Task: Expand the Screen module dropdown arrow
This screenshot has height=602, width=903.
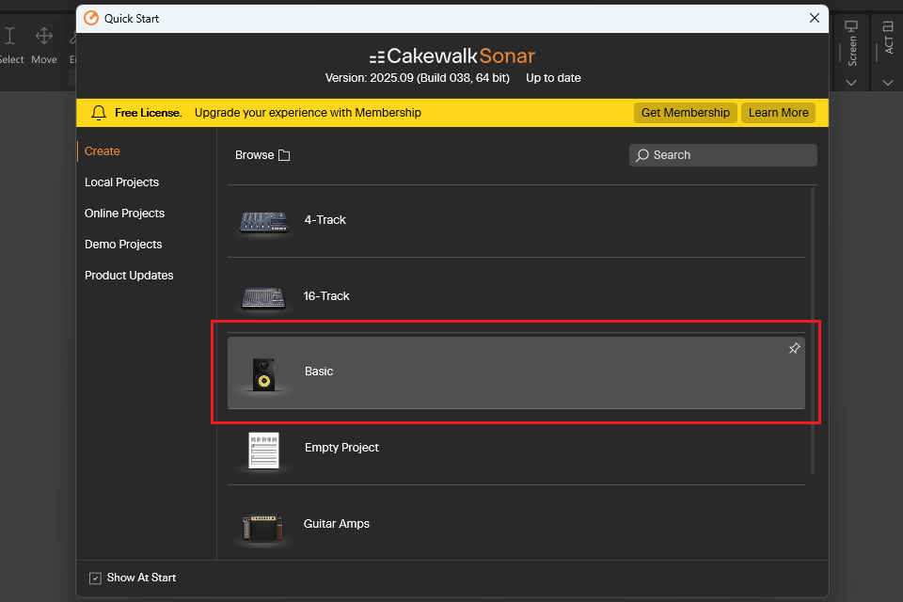Action: [851, 83]
